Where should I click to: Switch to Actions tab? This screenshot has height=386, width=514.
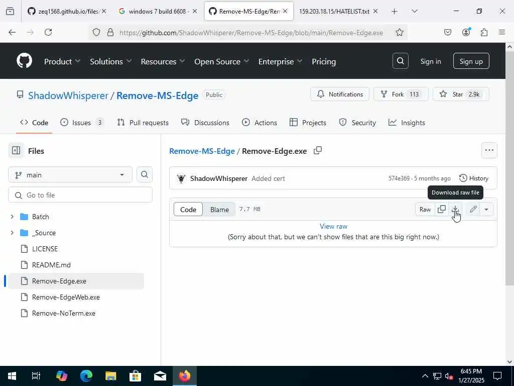click(x=260, y=123)
